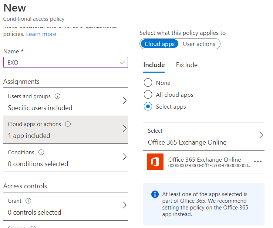Screen dimensions: 273x228
Task: Click the Office 365 Exchange Online app icon
Action: tap(155, 162)
